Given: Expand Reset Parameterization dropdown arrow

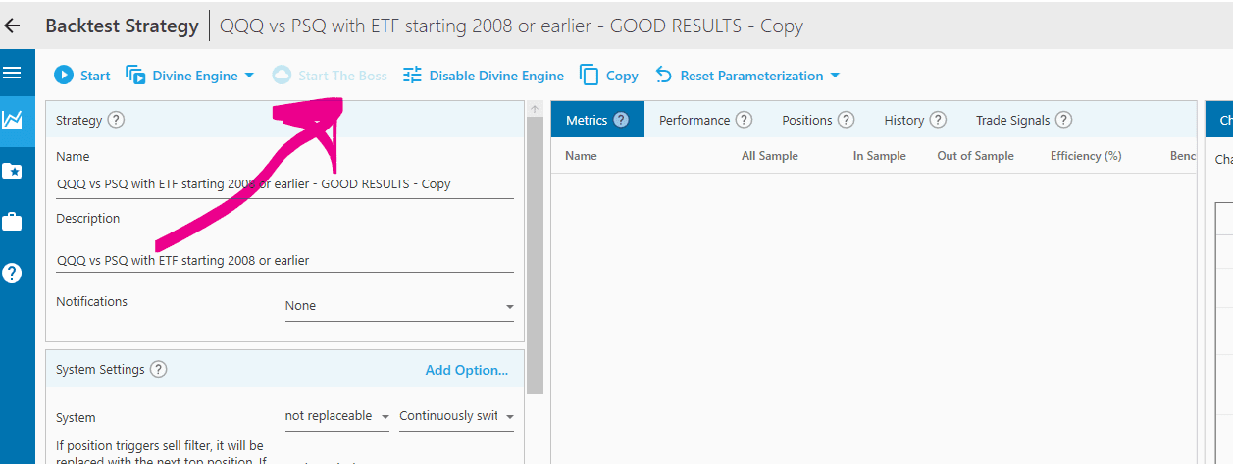Looking at the screenshot, I should click(x=835, y=76).
